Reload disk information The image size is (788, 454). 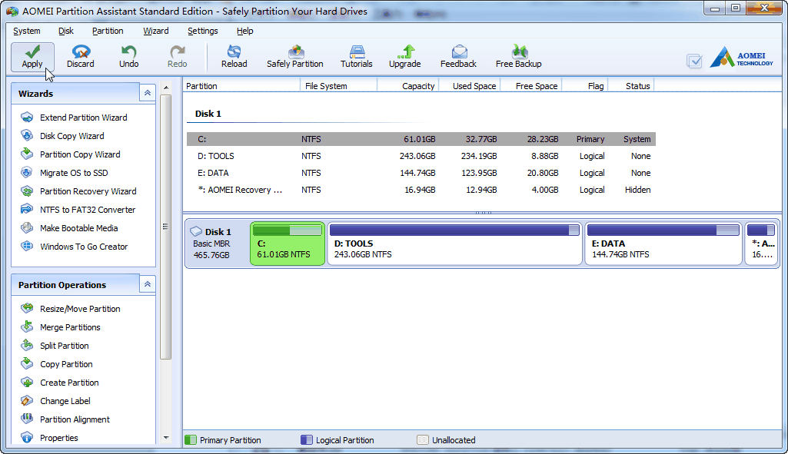tap(234, 57)
